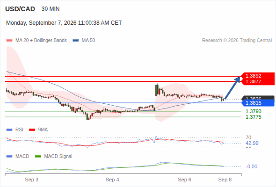Click the Sep 8 date axis label

[225, 180]
